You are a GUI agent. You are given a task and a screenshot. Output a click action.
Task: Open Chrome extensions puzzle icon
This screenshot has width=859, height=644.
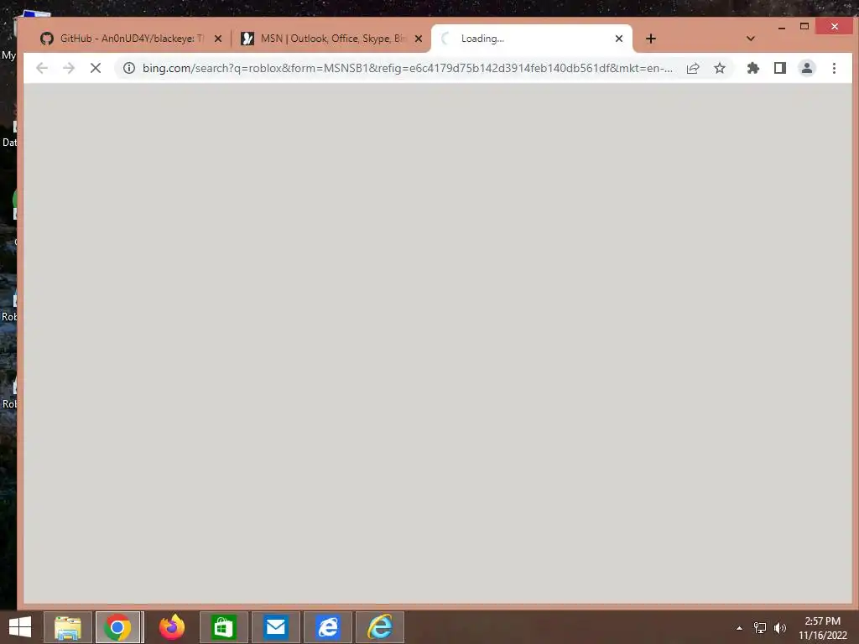coord(753,68)
